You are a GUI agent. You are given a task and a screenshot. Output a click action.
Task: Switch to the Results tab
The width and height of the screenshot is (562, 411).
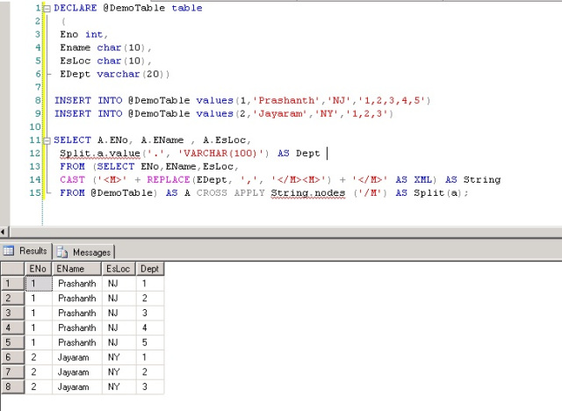26,251
